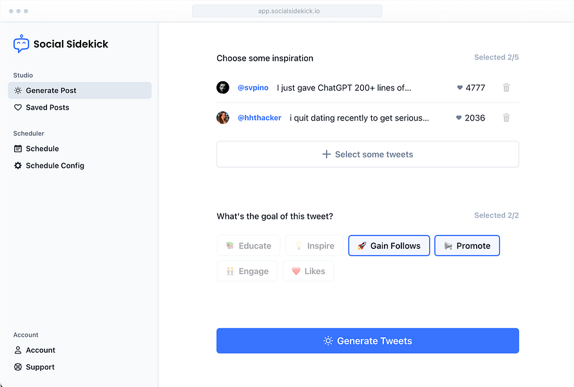Click the "Selected 2/5" counter
574x387 pixels.
tap(497, 57)
